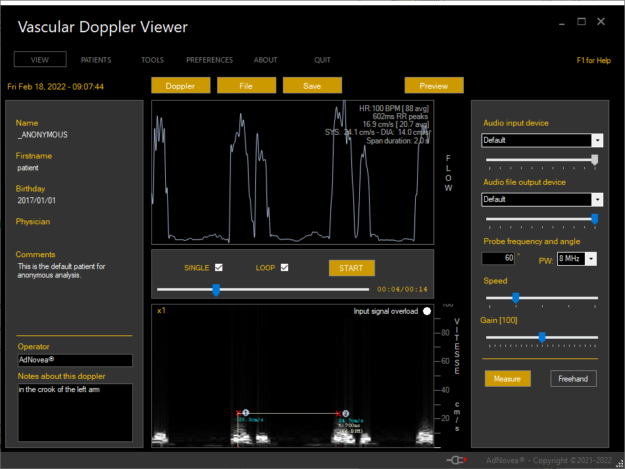The image size is (625, 469).
Task: Toggle the SINGLE checkbox
Action: 218,267
